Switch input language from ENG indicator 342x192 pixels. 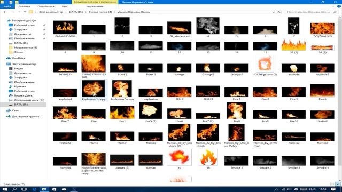312,189
